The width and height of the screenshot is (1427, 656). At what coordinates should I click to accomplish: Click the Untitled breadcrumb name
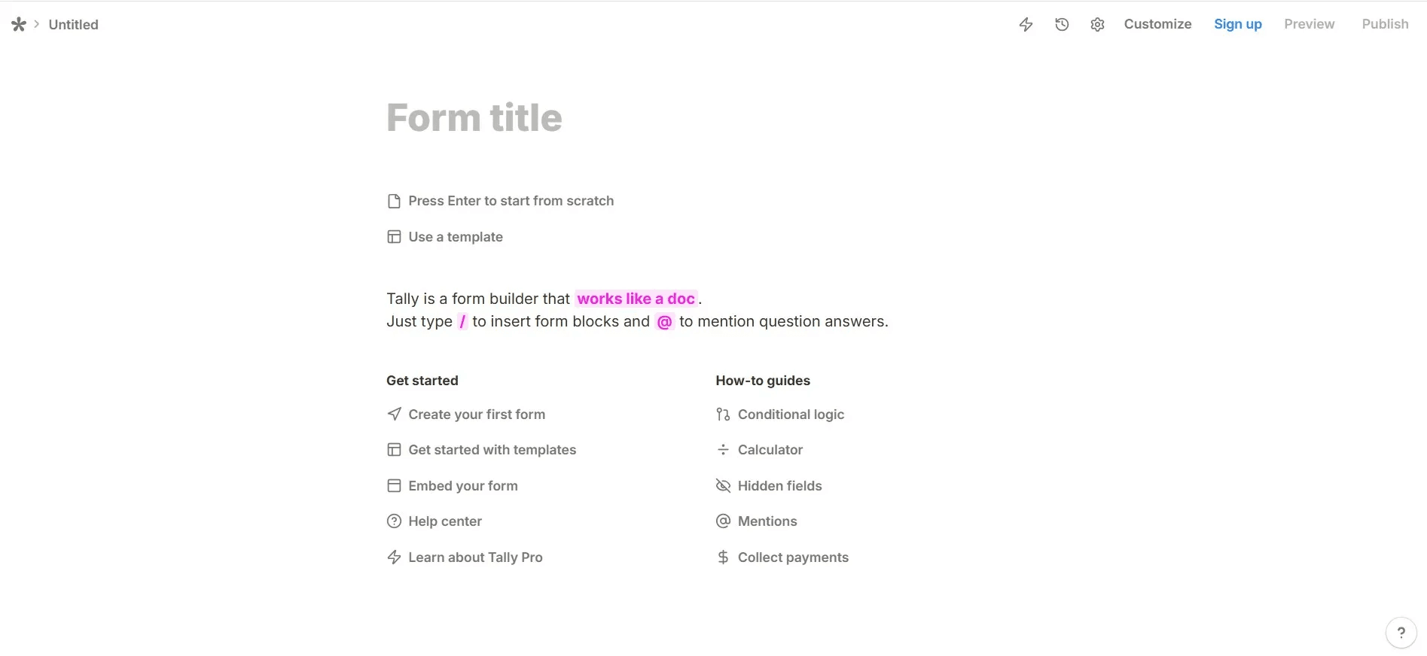click(73, 25)
